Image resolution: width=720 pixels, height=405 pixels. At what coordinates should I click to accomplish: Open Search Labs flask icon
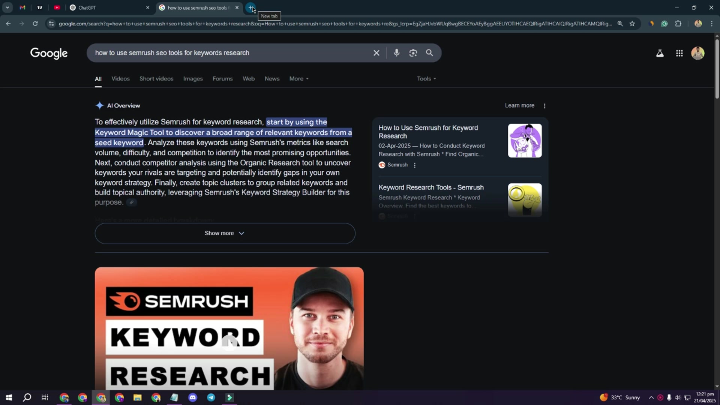tap(660, 53)
